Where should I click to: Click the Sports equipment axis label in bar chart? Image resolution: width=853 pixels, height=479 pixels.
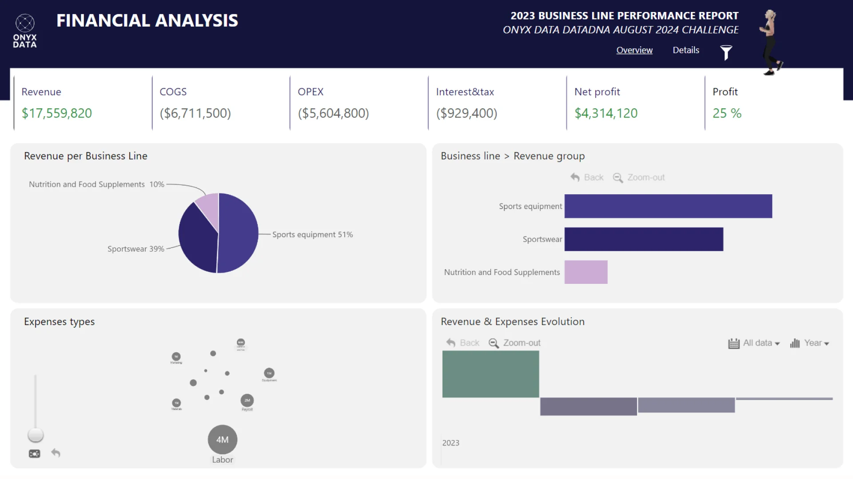click(530, 206)
